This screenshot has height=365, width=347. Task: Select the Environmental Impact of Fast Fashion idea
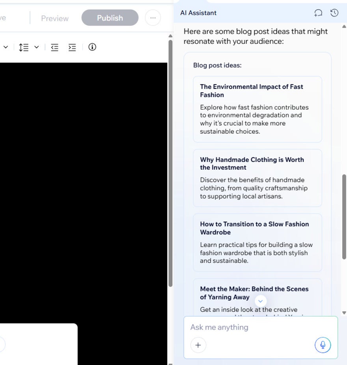(257, 109)
